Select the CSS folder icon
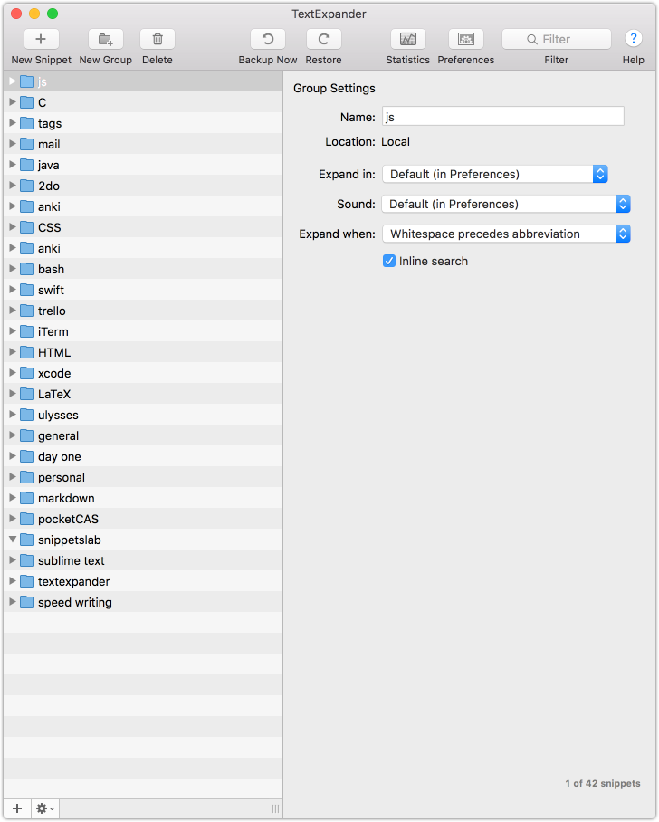Screen dimensions: 659x822 pyautogui.click(x=27, y=227)
